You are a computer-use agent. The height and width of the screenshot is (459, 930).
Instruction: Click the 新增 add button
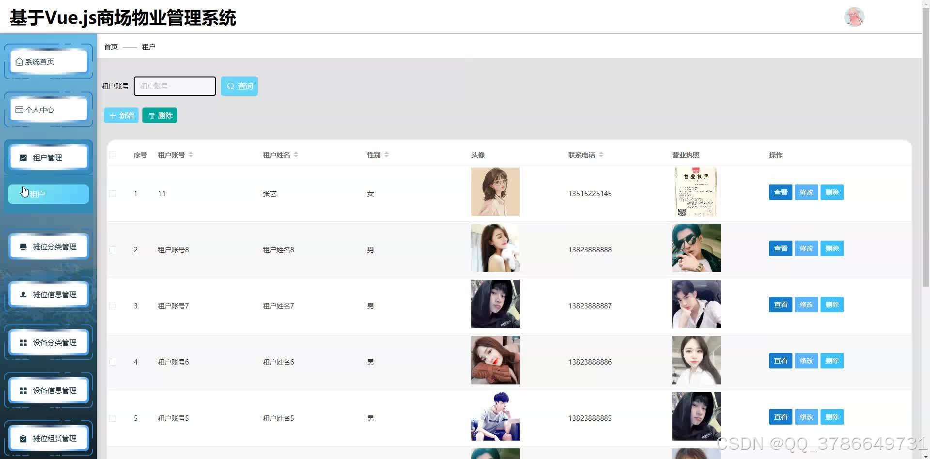tap(121, 116)
